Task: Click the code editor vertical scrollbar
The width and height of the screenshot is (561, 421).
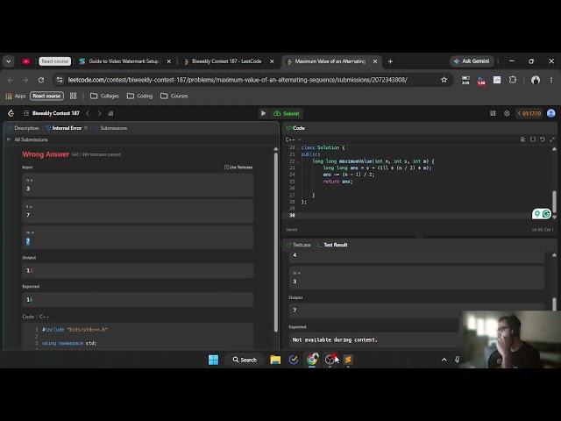Action: (x=554, y=201)
